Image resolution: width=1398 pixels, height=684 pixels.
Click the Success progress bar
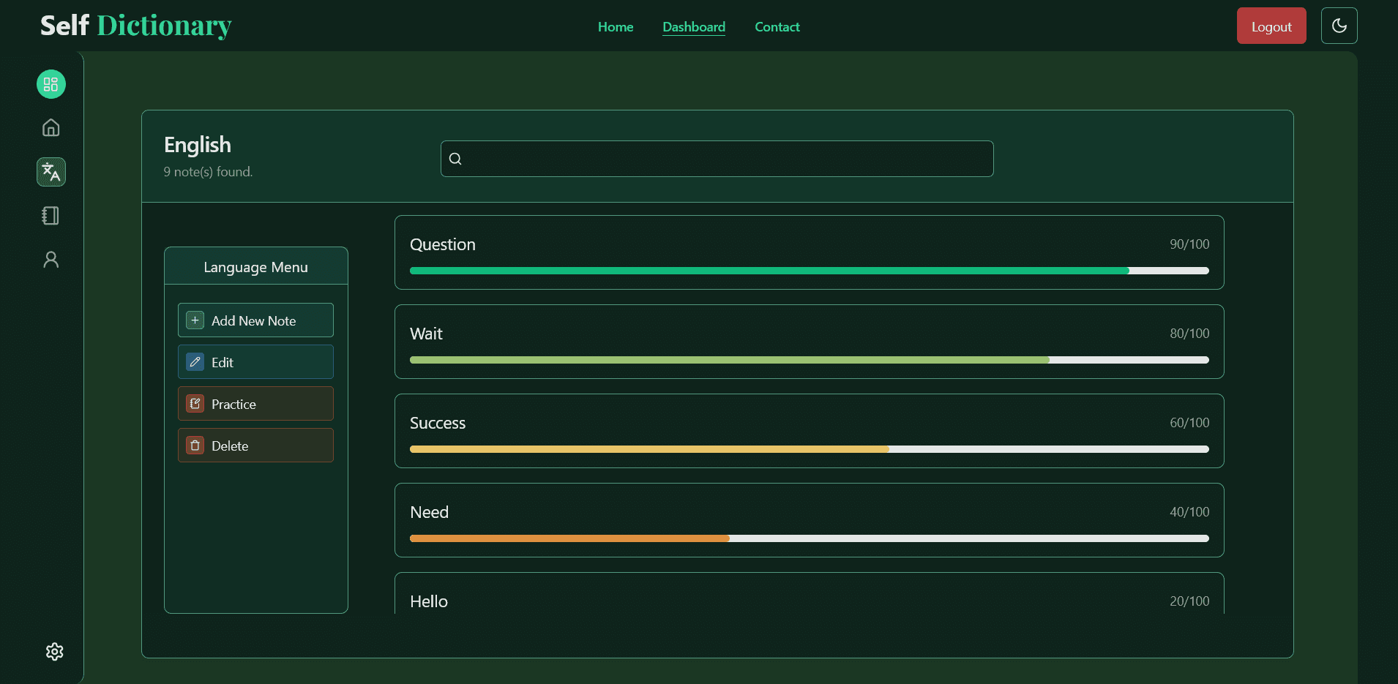[x=810, y=449]
